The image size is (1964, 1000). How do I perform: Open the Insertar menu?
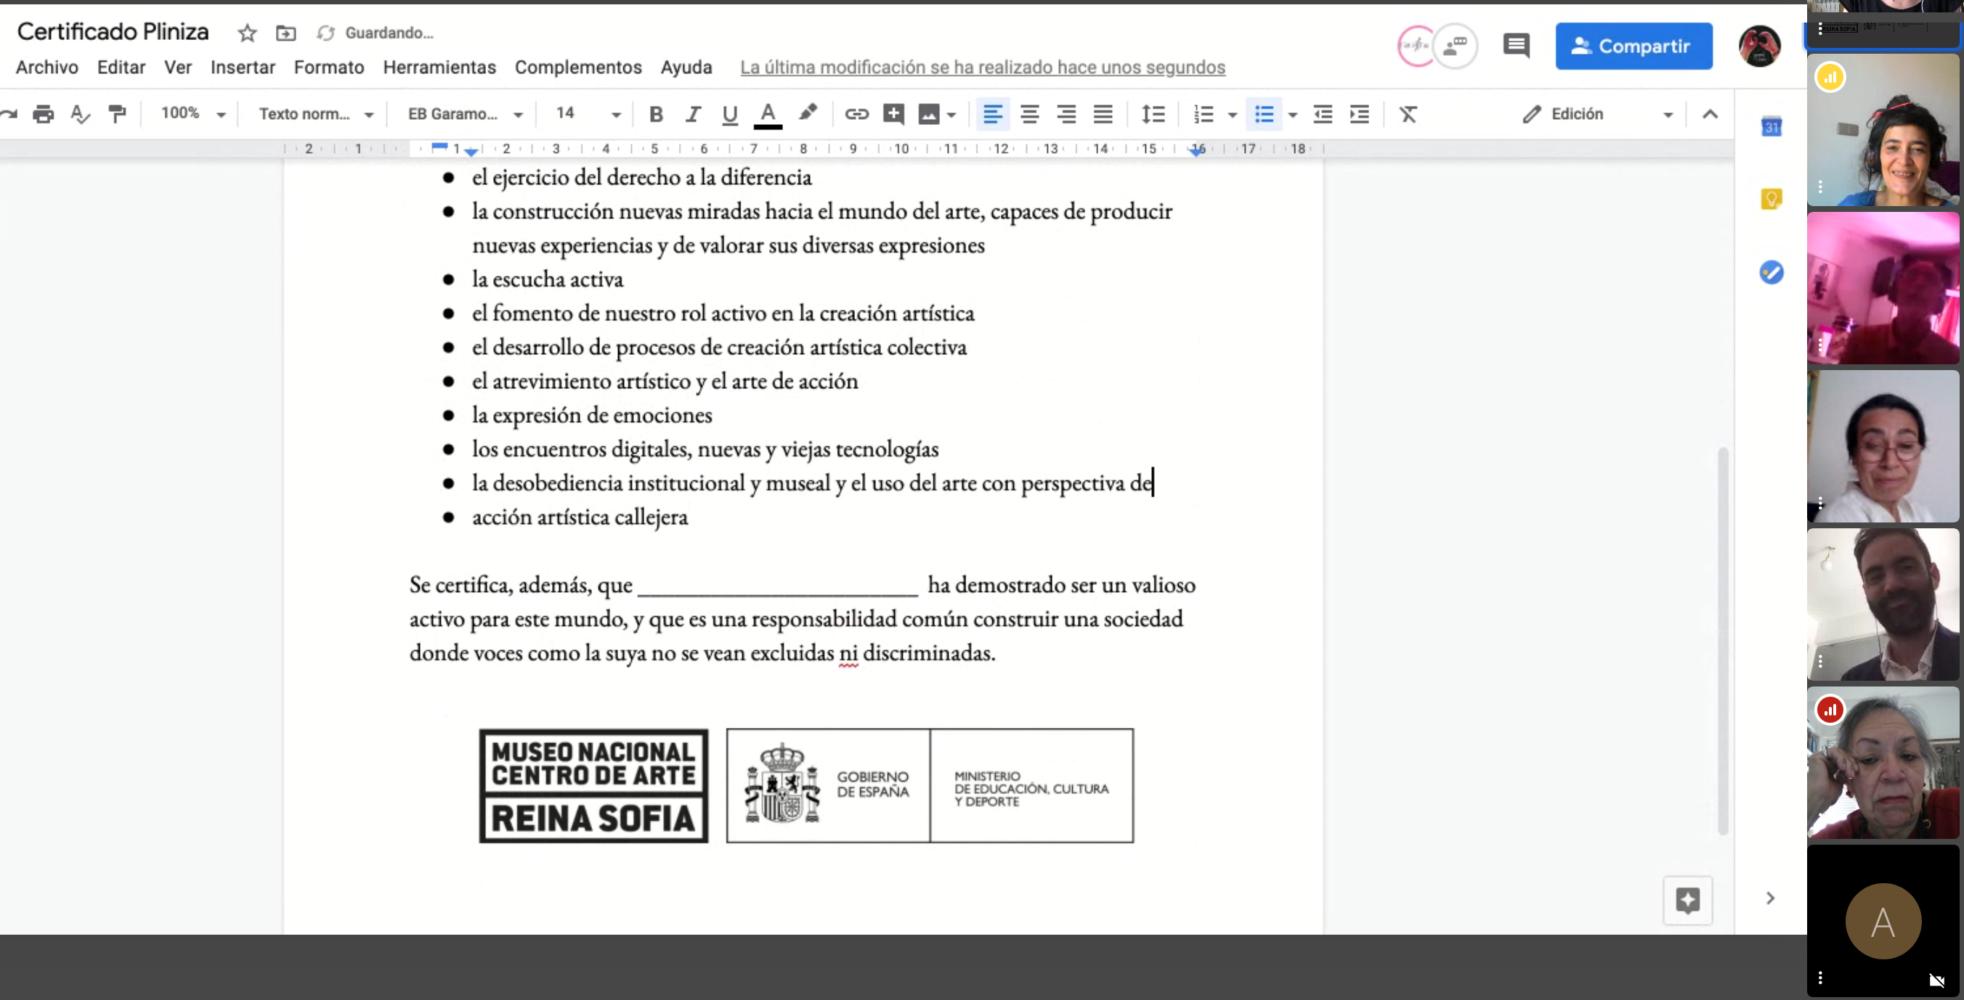point(243,67)
